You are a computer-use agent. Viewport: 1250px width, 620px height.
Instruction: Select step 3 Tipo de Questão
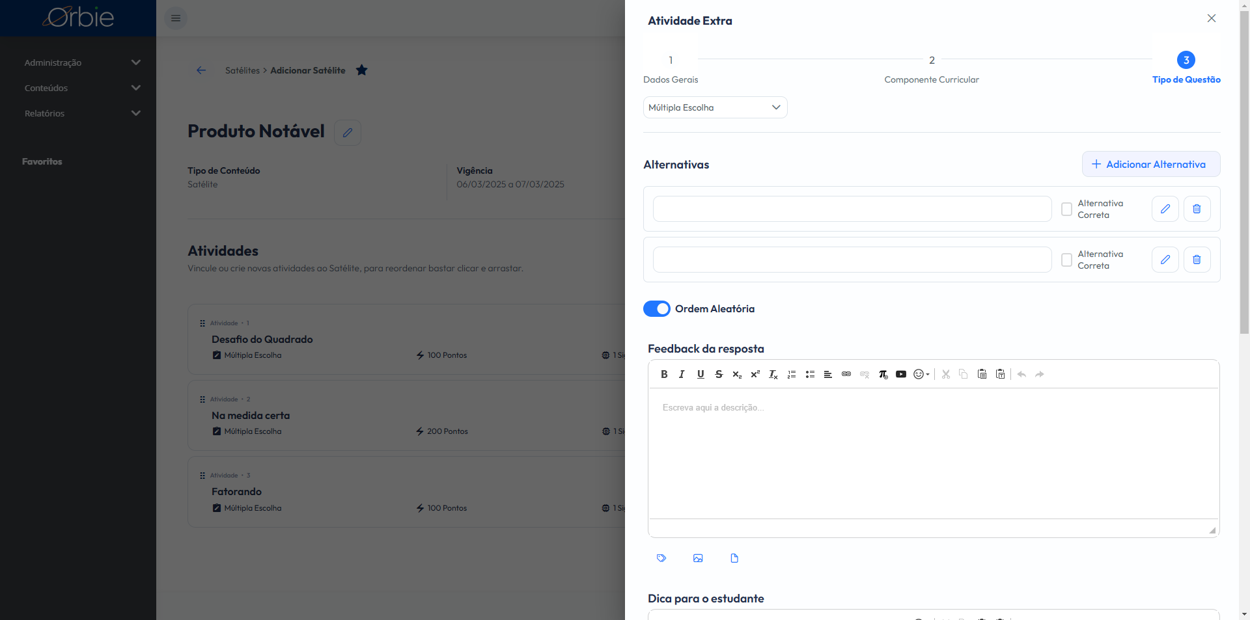pos(1186,69)
